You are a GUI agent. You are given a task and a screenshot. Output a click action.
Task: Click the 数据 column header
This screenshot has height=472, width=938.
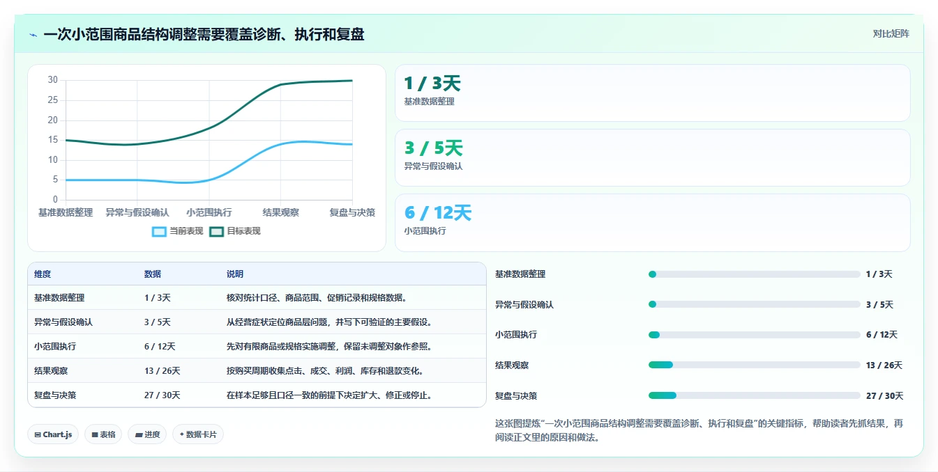click(x=153, y=274)
